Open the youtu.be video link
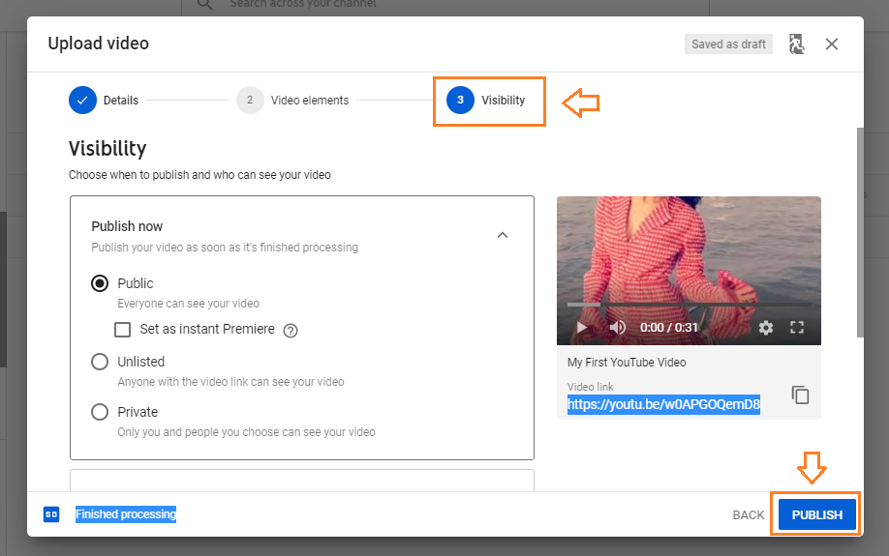The image size is (889, 556). 663,404
